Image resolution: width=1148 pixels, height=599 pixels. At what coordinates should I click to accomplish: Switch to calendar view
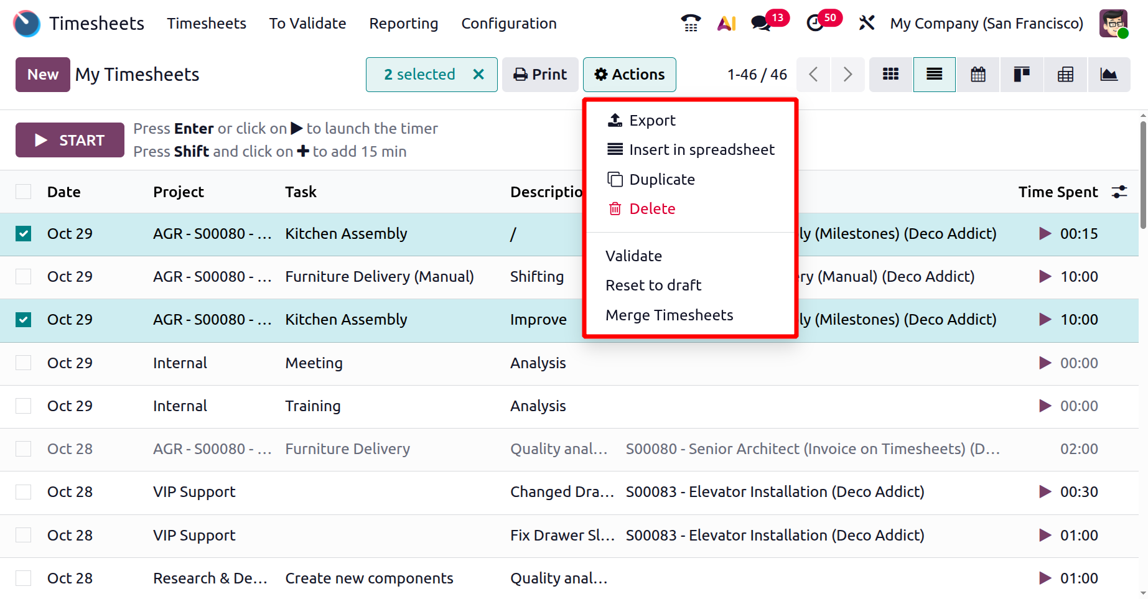tap(978, 75)
